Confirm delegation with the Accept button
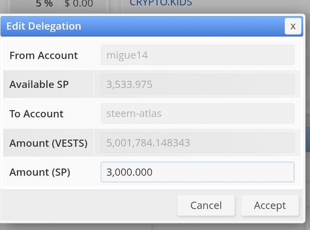Viewport: 310px width, 230px height. coord(270,205)
